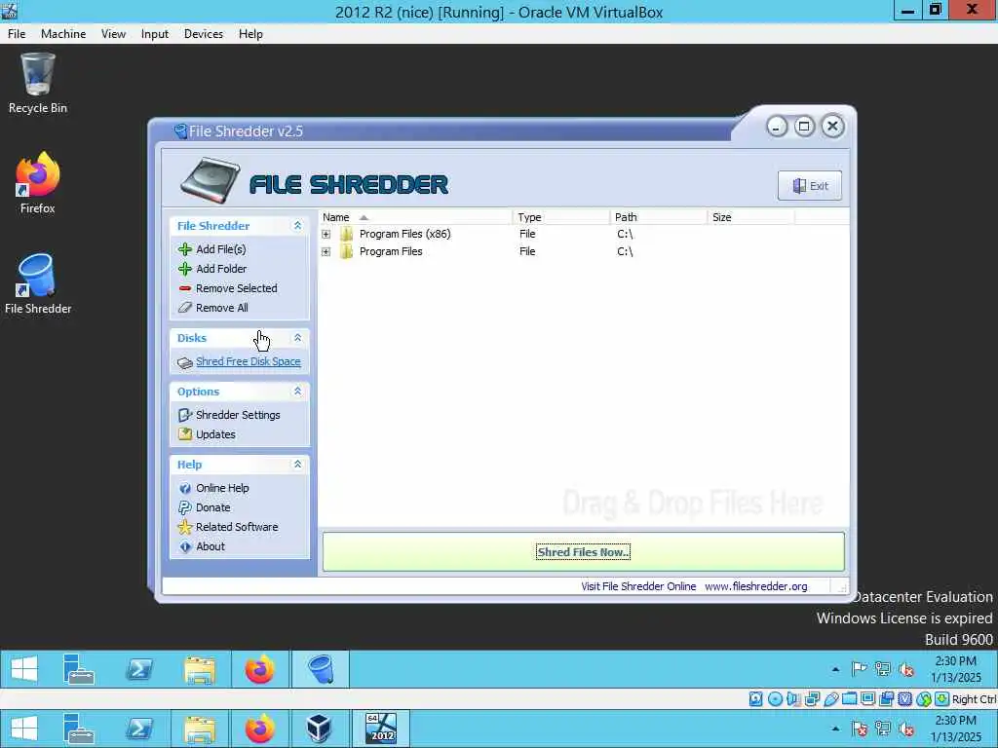Open www.fileshredder.org link
This screenshot has height=748, width=998.
pos(756,586)
